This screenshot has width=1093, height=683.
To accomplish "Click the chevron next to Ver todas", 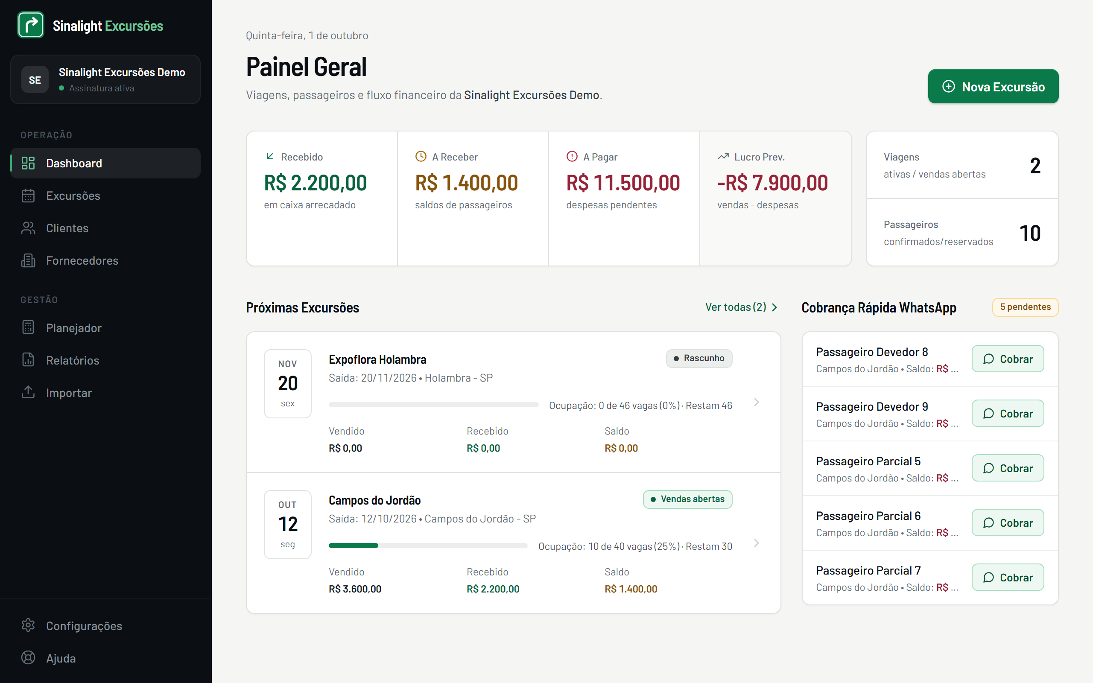I will (774, 307).
